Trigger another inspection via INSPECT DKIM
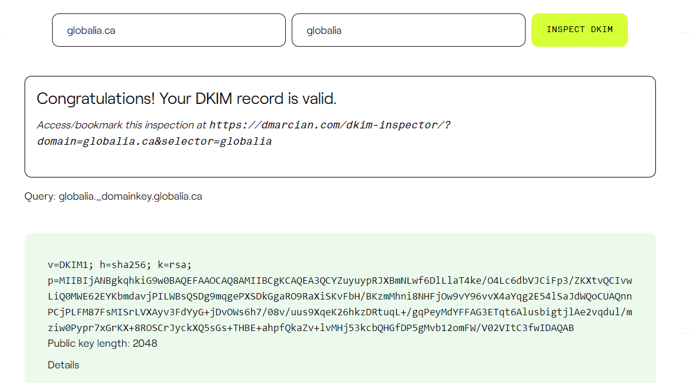The image size is (691, 383). pyautogui.click(x=579, y=29)
